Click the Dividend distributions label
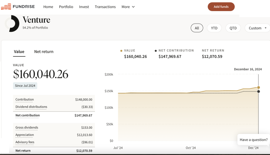The height and width of the screenshot is (155, 270). [x=31, y=107]
